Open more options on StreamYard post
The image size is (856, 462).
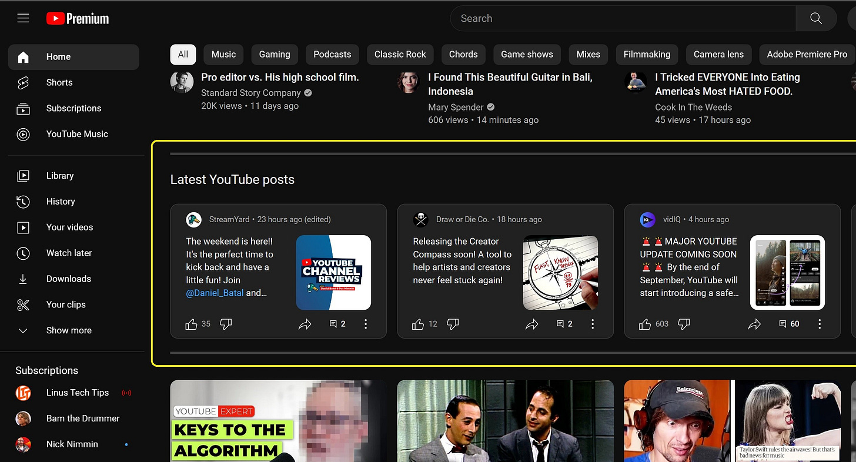(x=366, y=324)
